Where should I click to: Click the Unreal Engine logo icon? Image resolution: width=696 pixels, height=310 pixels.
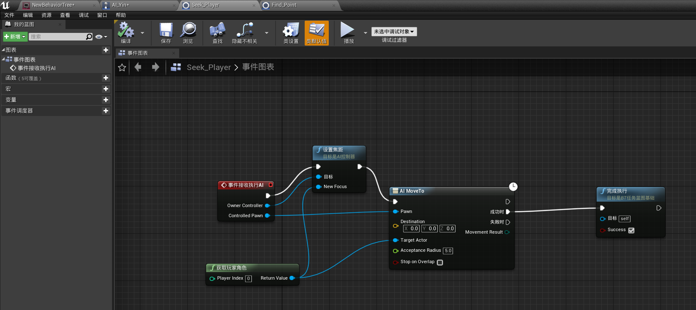click(x=5, y=5)
